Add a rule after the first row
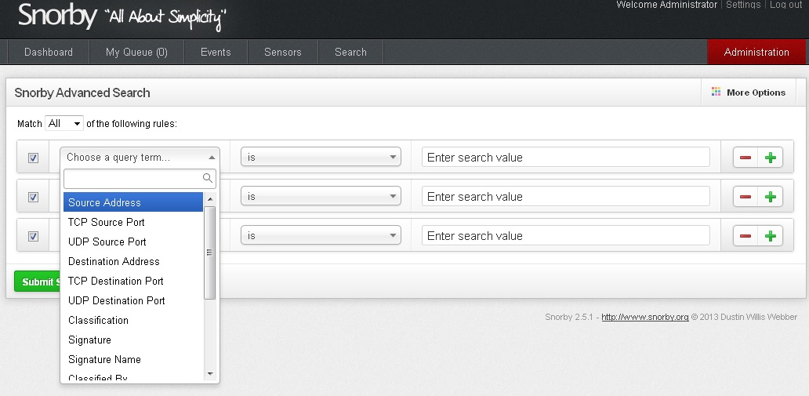The image size is (809, 396). point(770,158)
